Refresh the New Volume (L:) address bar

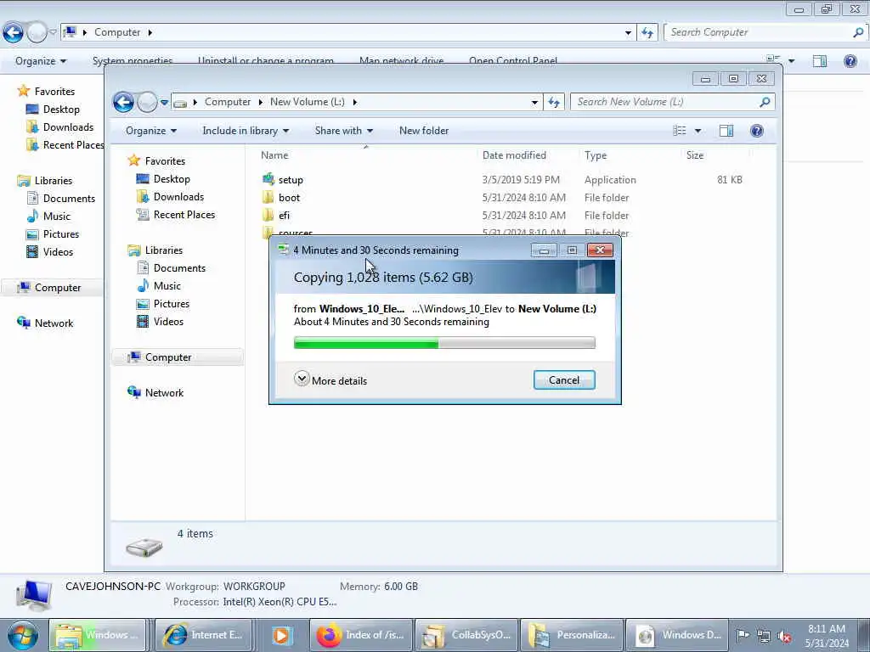(x=554, y=102)
